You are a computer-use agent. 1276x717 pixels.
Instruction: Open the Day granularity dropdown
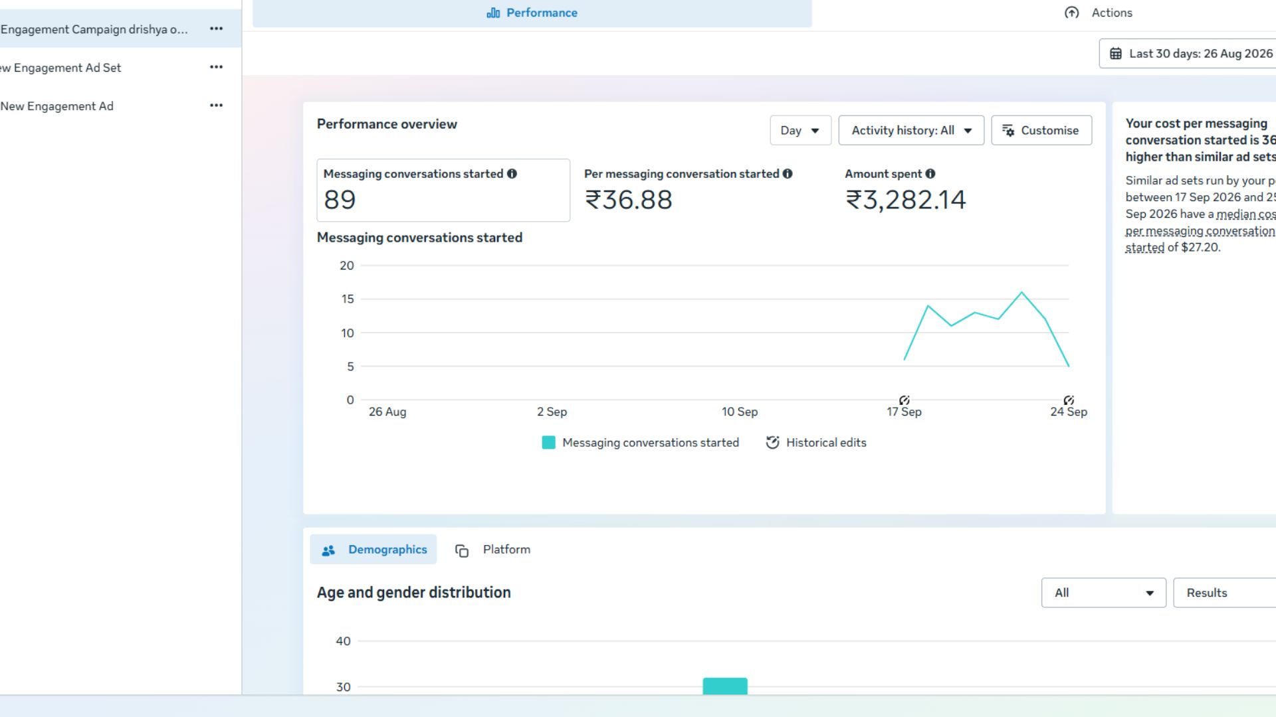coord(800,131)
